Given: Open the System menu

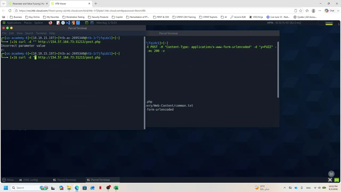Looking at the screenshot, I should [39, 23].
